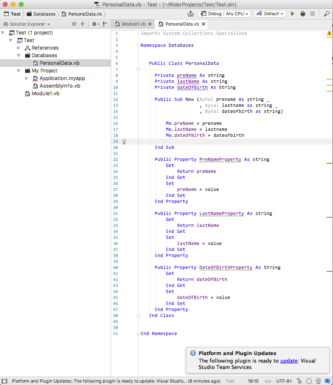Click line number 19 in the gutter
The height and width of the screenshot is (385, 333).
[116, 141]
